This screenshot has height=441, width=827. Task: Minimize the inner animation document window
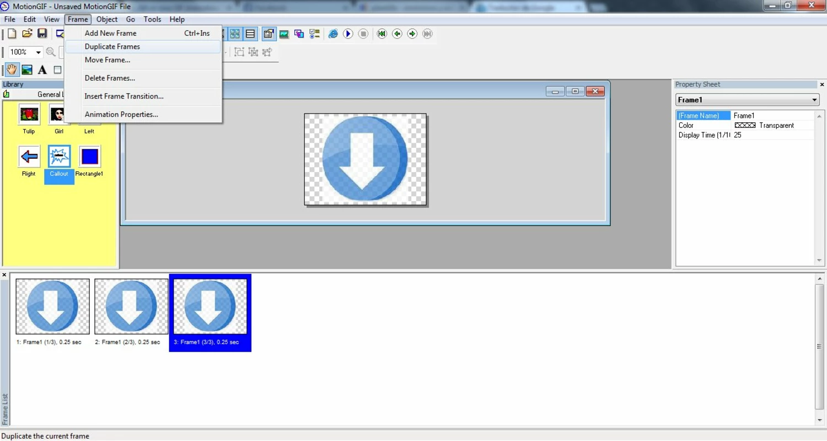click(x=555, y=91)
